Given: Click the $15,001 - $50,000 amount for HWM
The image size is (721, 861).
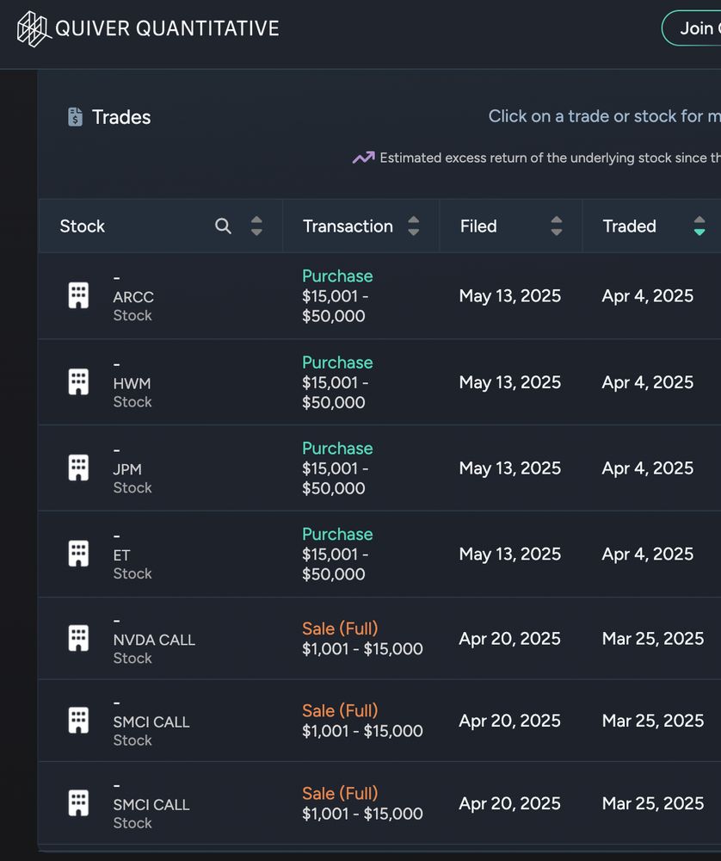Looking at the screenshot, I should [336, 392].
